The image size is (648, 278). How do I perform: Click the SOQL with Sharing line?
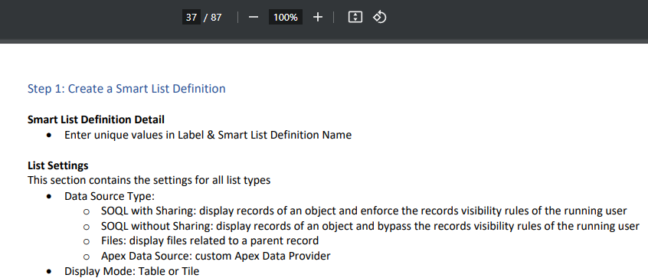pyautogui.click(x=364, y=211)
